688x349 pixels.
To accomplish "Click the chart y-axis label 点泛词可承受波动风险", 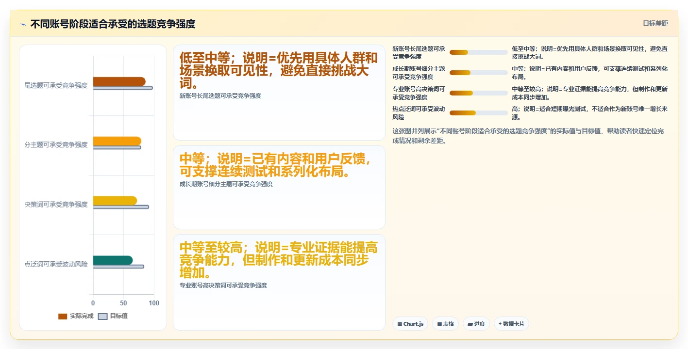I will click(56, 264).
